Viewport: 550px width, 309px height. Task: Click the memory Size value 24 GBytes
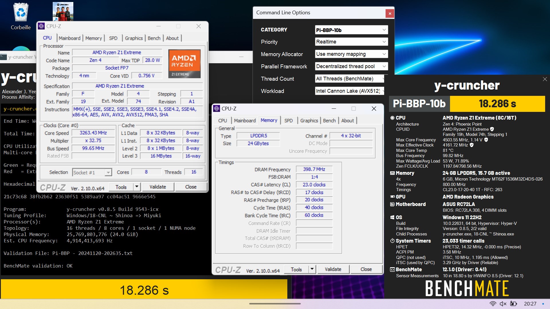click(x=258, y=143)
